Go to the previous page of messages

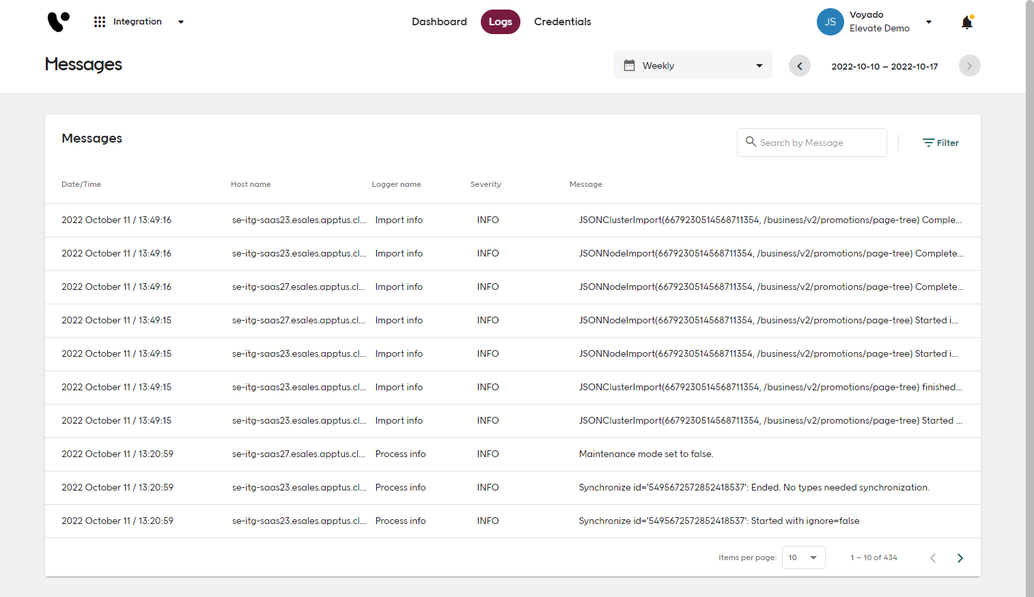pos(933,558)
